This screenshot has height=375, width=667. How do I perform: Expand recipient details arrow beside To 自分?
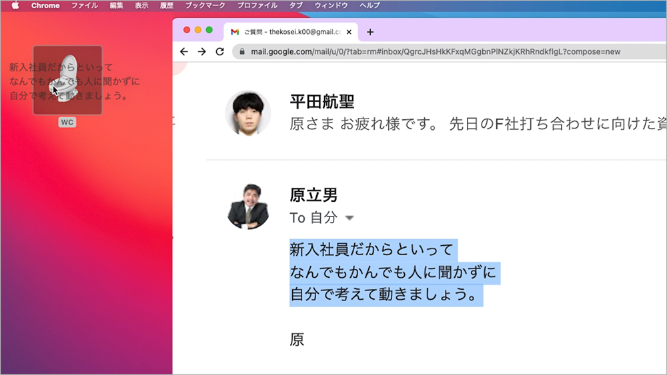click(349, 218)
